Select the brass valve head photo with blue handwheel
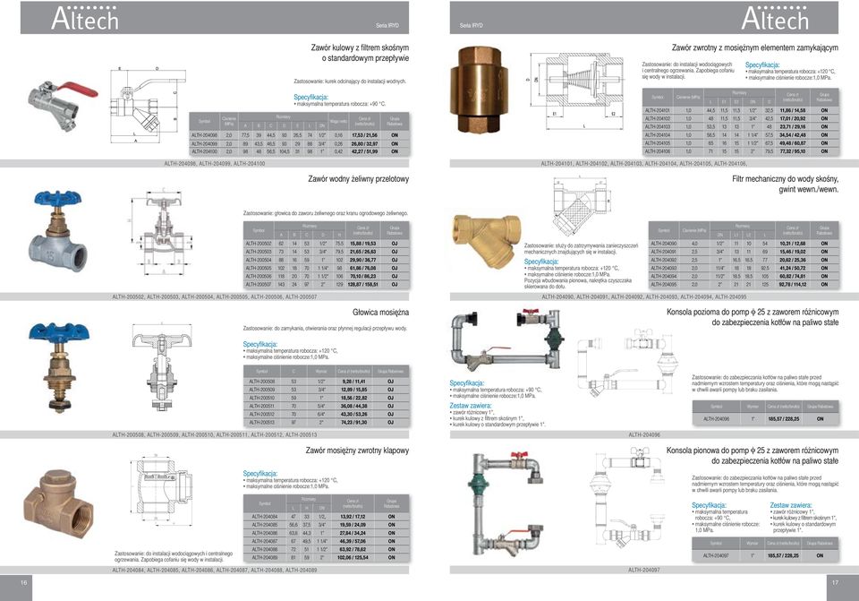859x601 pixels. [x=59, y=366]
